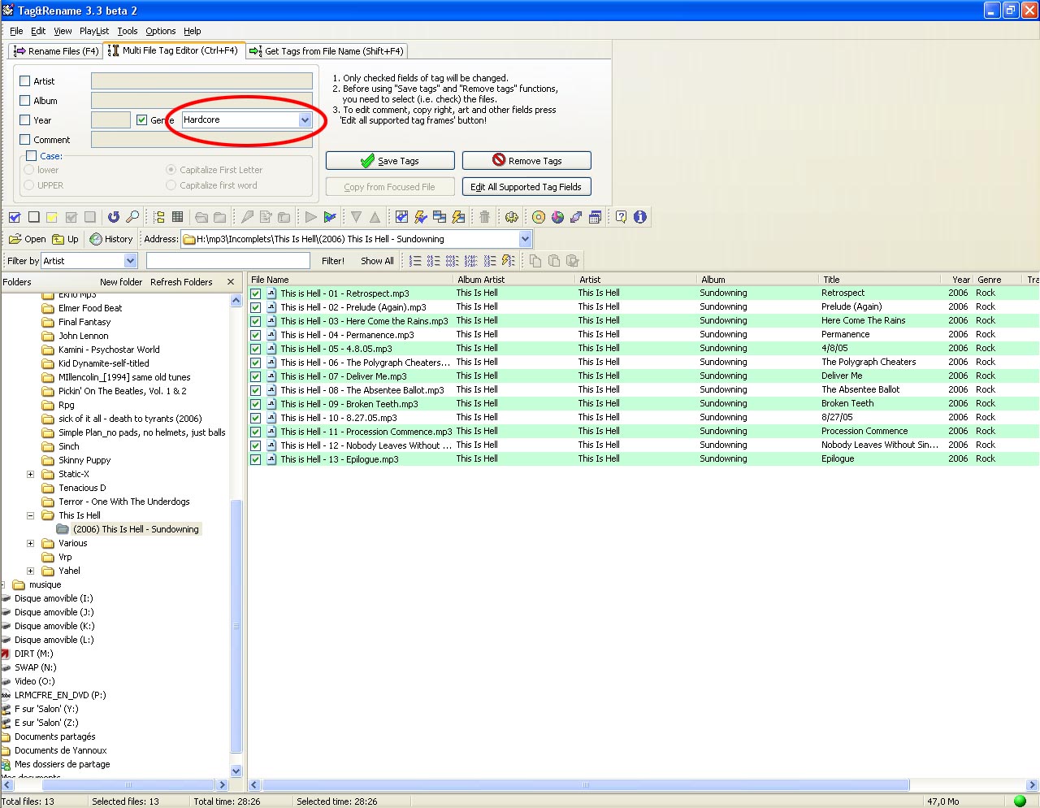Image resolution: width=1040 pixels, height=808 pixels.
Task: Open the Tools menu
Action: tap(128, 31)
